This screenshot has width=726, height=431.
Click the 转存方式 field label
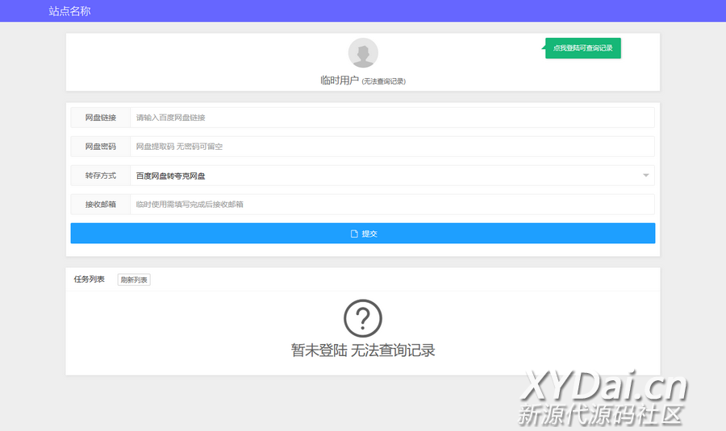click(x=101, y=176)
